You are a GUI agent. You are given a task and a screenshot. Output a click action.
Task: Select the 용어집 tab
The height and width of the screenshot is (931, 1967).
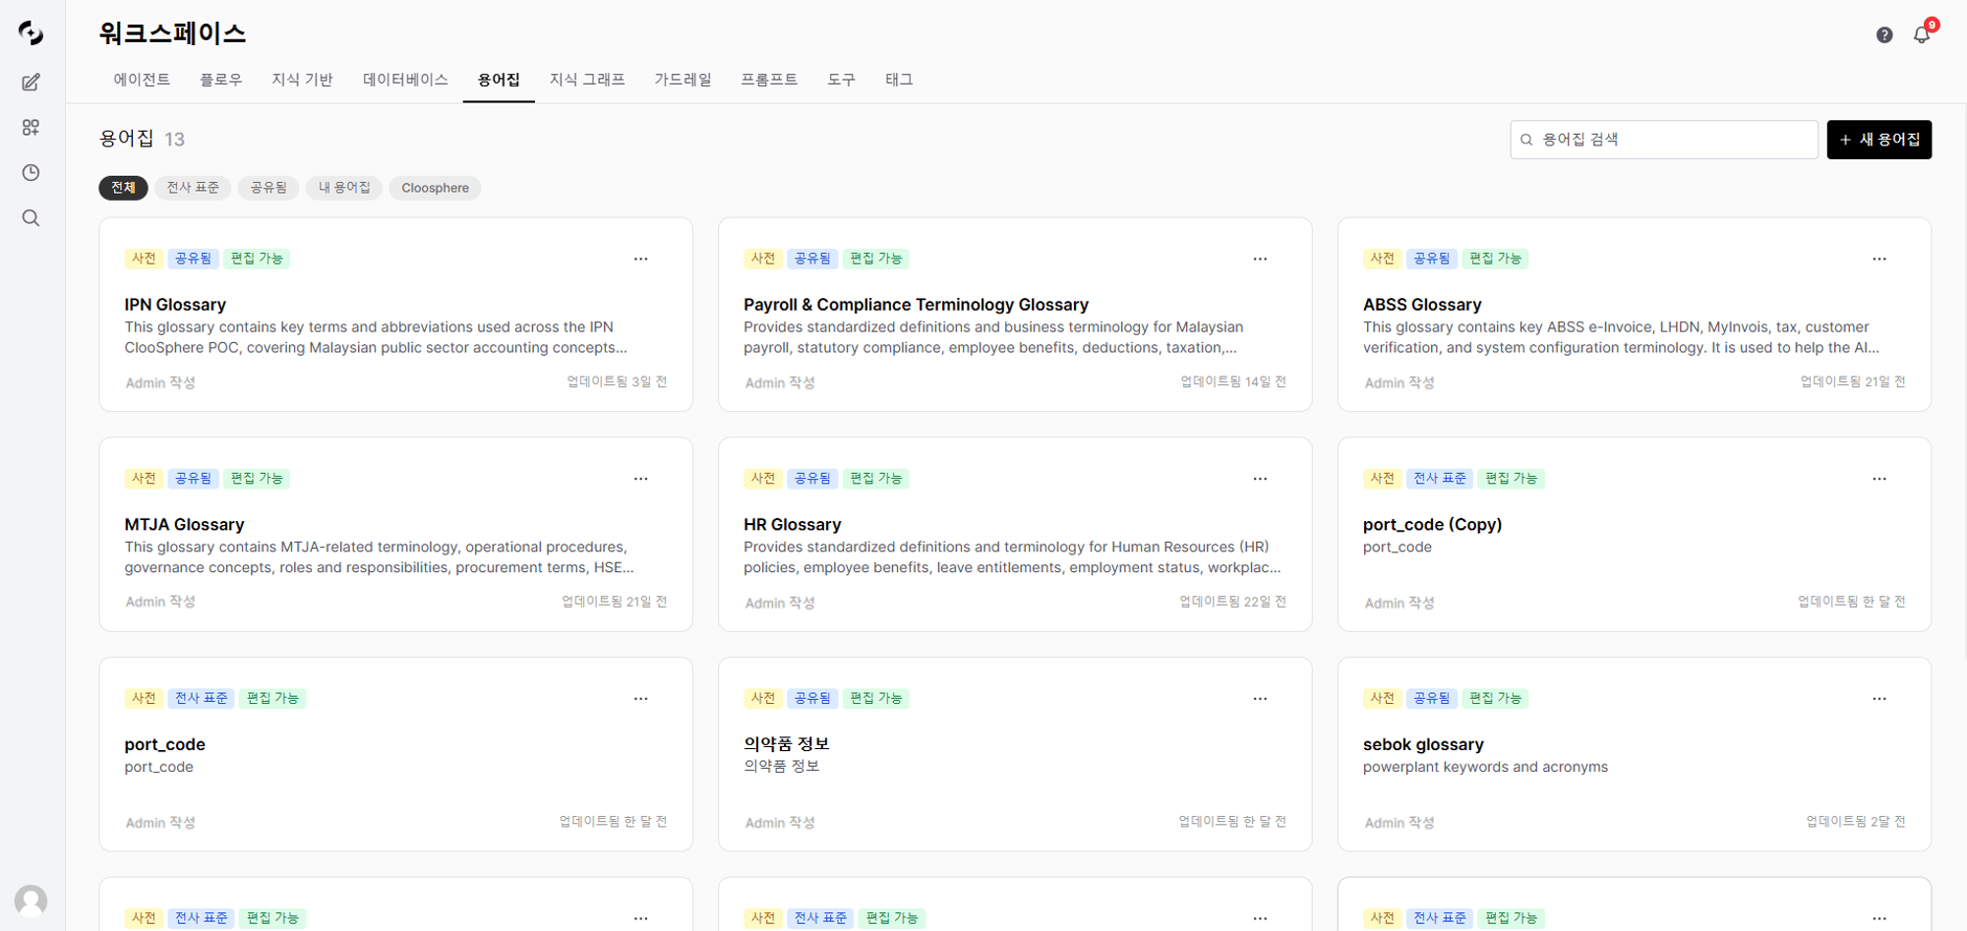(499, 80)
